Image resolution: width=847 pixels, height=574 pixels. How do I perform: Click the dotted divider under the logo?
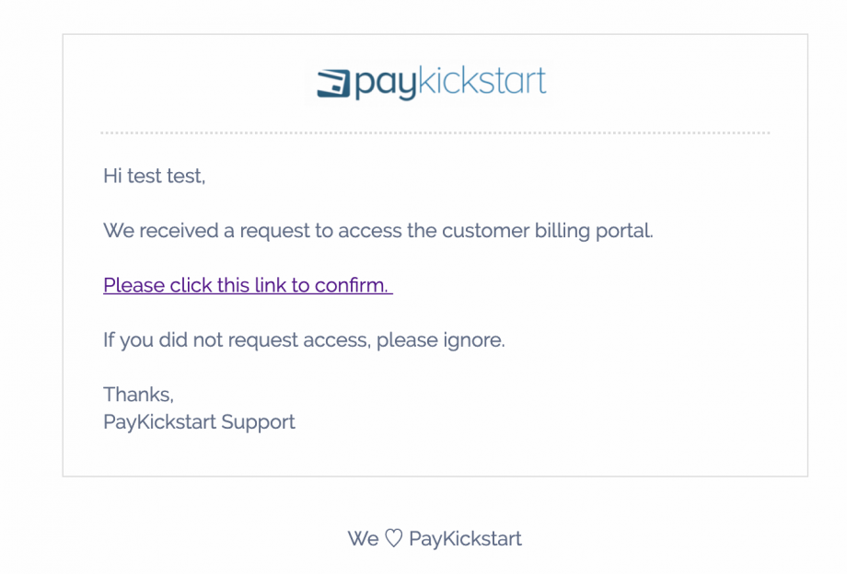(435, 133)
